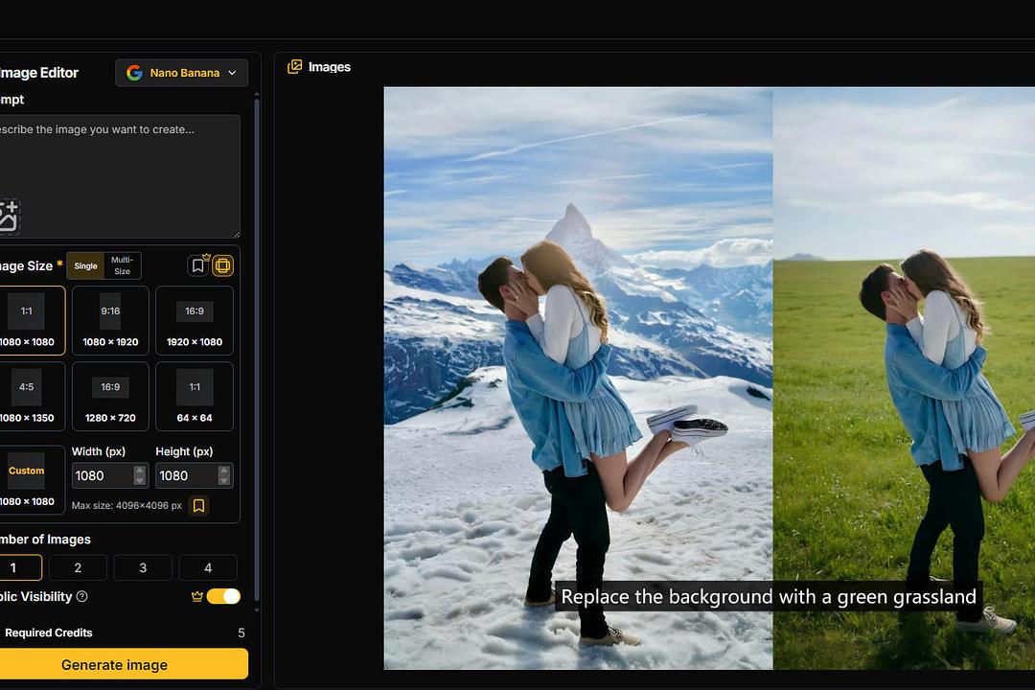The height and width of the screenshot is (690, 1035).
Task: Decrease the Height value with stepper arrow
Action: tap(224, 480)
